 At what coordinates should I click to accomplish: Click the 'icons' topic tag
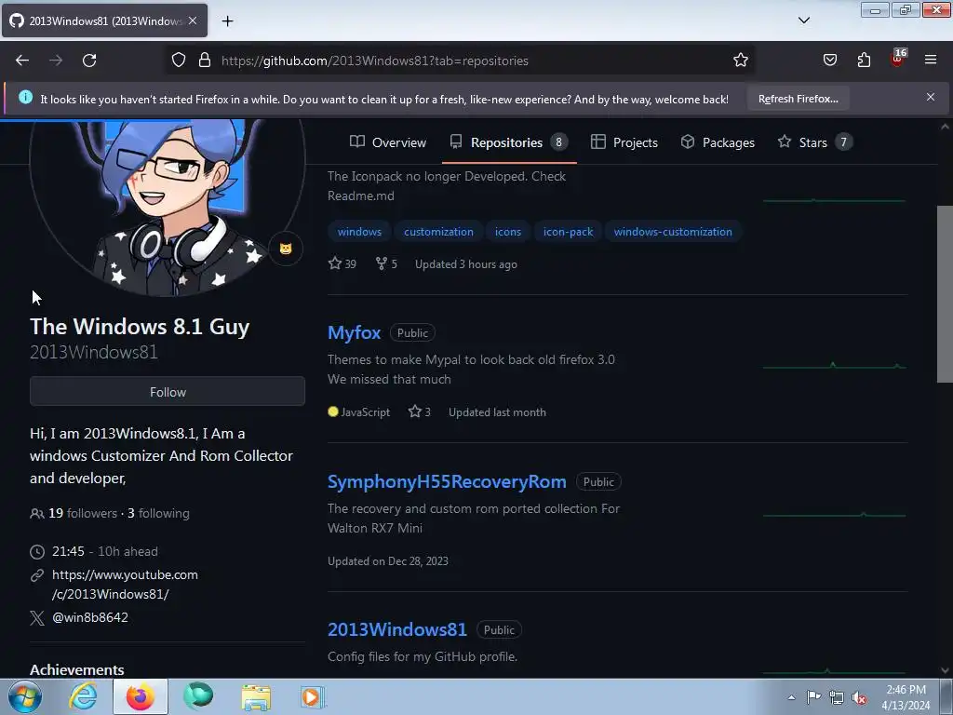(x=507, y=232)
